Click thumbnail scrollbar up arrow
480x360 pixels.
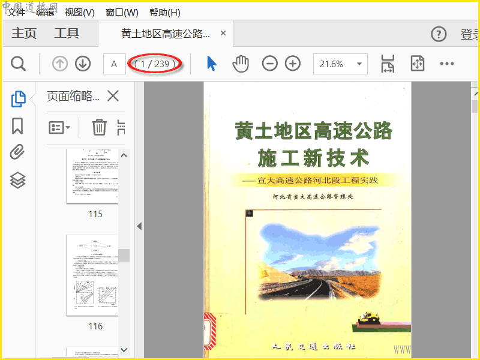pyautogui.click(x=124, y=155)
